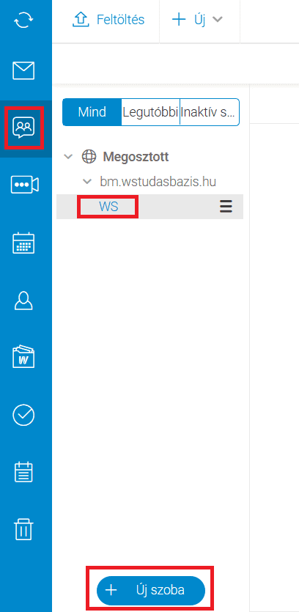Image resolution: width=299 pixels, height=612 pixels.
Task: Open the video conference camera icon
Action: (x=24, y=184)
